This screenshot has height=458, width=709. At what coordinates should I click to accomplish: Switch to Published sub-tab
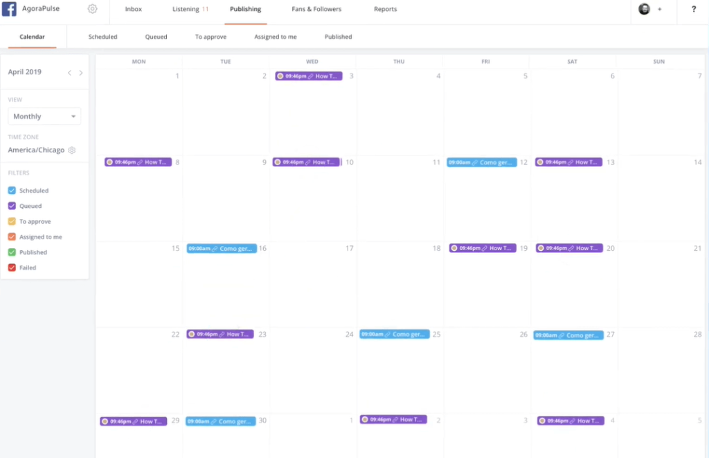(x=338, y=37)
